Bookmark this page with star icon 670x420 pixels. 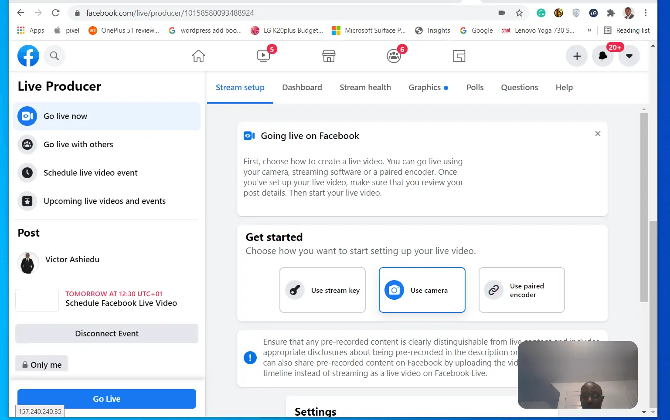(519, 13)
